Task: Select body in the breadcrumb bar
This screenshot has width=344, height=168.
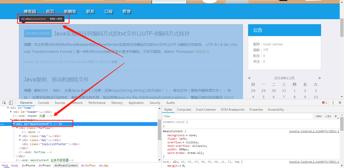Action: 15,165
